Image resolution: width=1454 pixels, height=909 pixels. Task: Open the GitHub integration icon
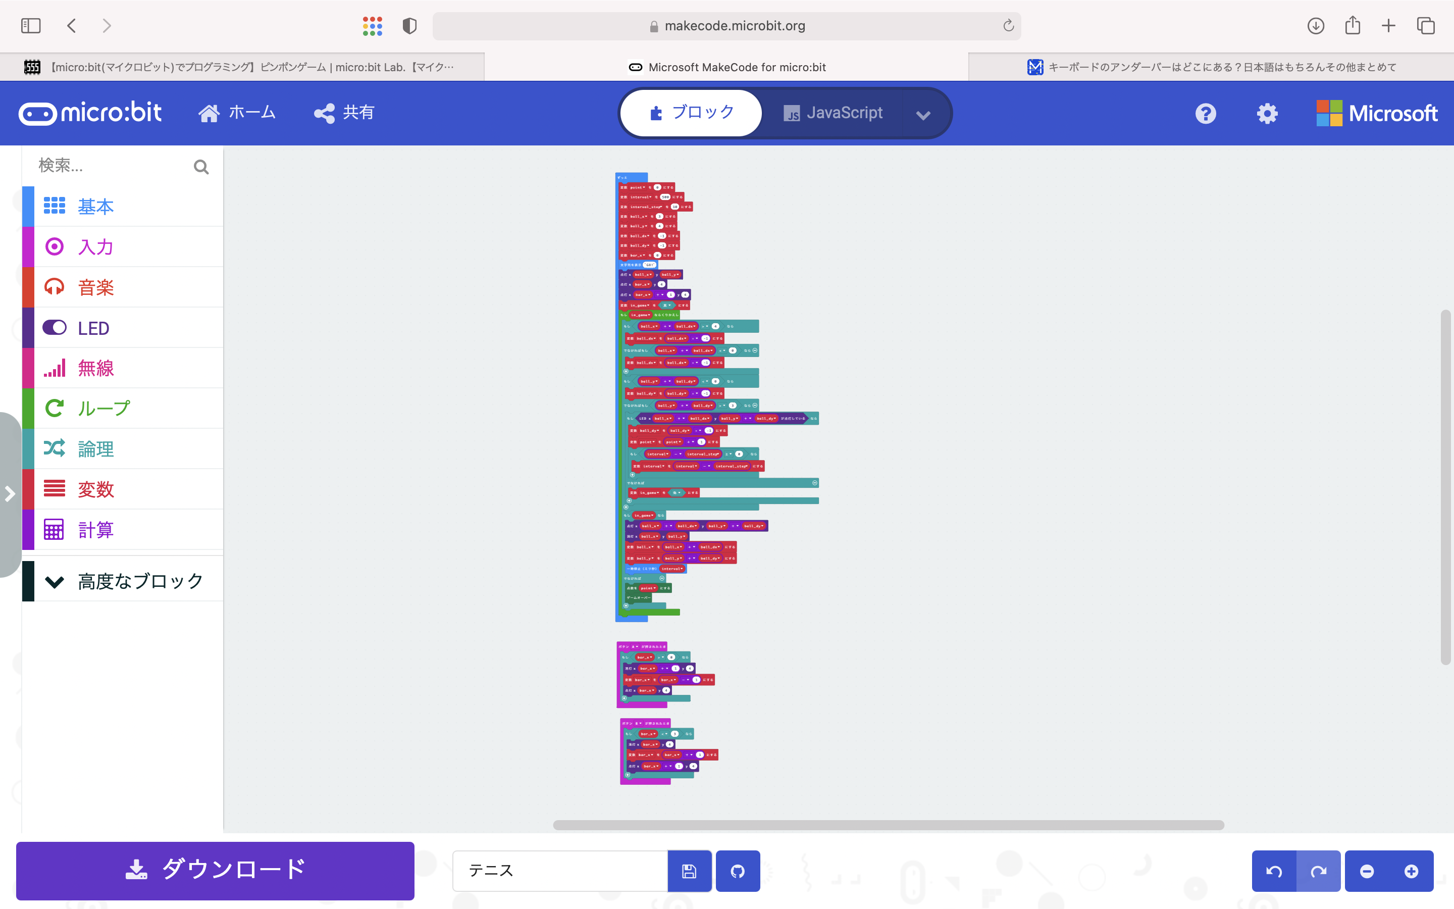coord(737,871)
